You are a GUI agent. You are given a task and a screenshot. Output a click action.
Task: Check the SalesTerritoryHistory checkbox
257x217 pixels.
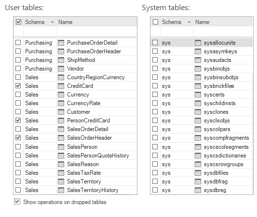18,190
